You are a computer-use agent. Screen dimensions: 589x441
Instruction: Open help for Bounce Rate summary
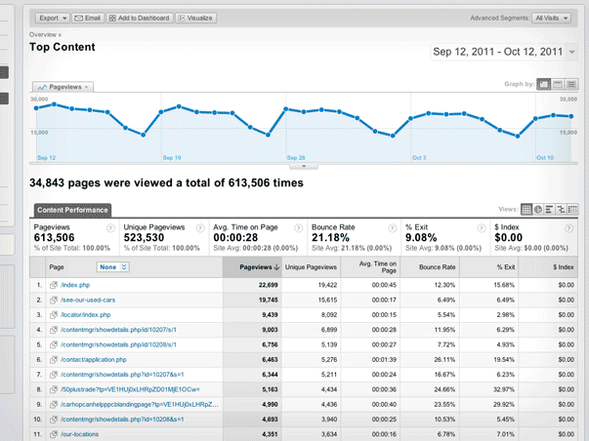coord(392,228)
